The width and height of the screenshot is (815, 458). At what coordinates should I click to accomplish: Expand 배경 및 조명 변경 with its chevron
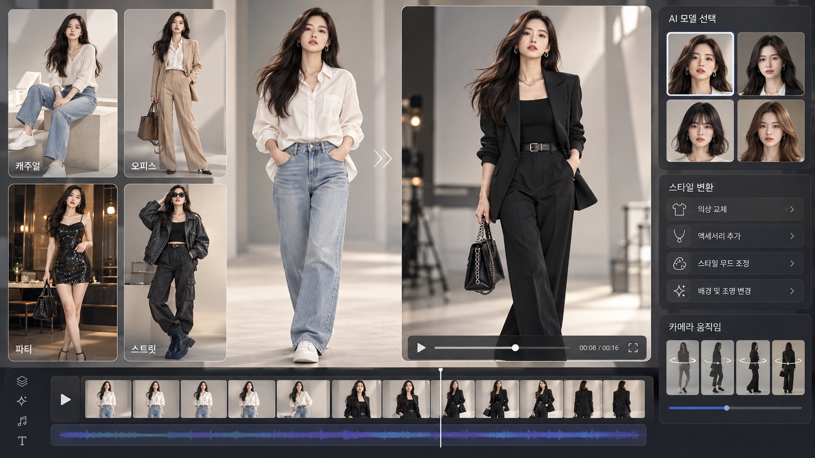pyautogui.click(x=792, y=291)
